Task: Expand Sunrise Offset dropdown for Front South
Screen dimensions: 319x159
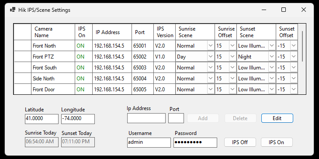Action: (232, 68)
